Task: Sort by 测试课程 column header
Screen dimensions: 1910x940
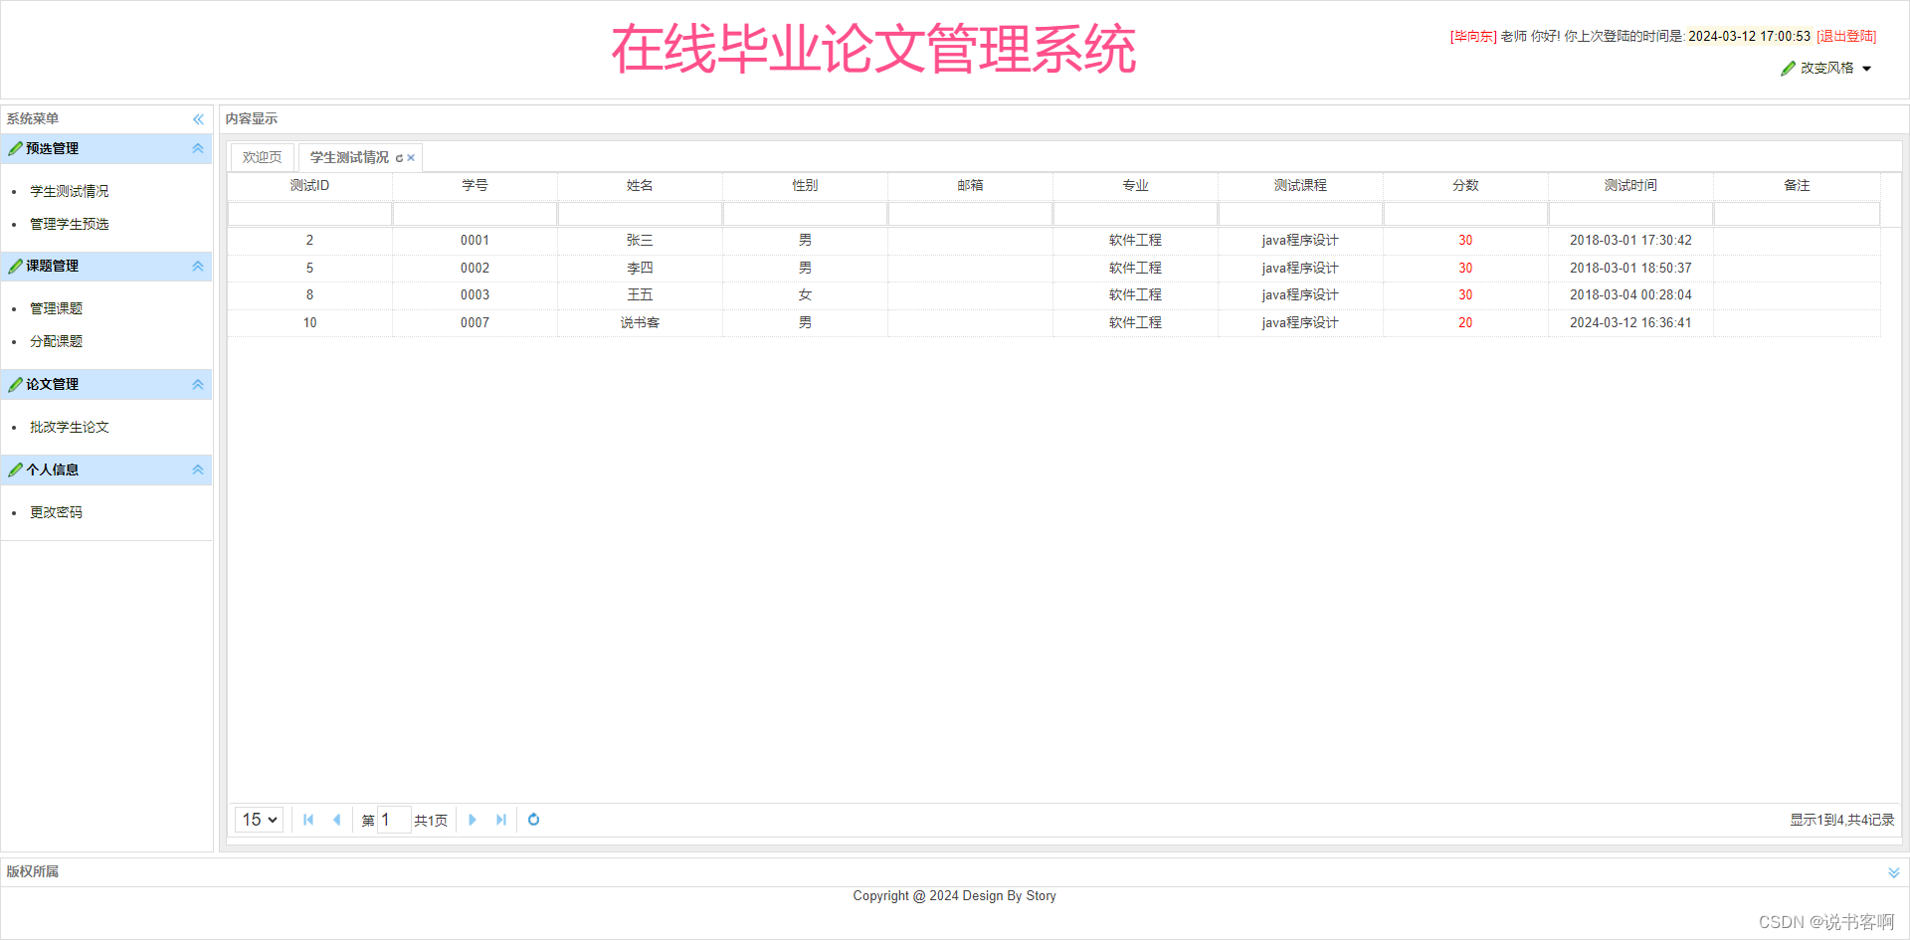Action: [x=1300, y=186]
